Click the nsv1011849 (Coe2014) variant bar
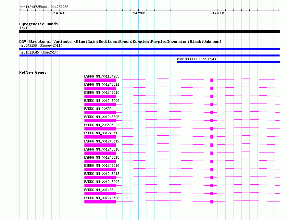 click(149, 55)
